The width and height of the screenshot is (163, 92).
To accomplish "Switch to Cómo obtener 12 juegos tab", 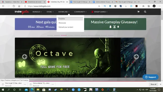I will coord(103,2).
